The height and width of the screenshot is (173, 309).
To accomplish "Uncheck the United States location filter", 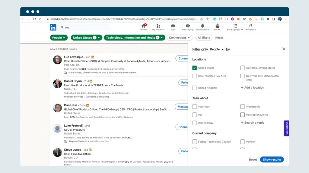I will tap(195, 68).
